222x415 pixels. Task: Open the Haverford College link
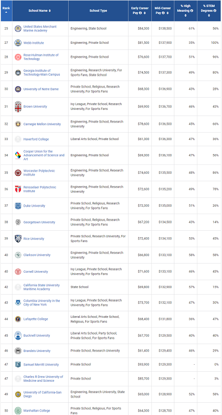pos(36,139)
